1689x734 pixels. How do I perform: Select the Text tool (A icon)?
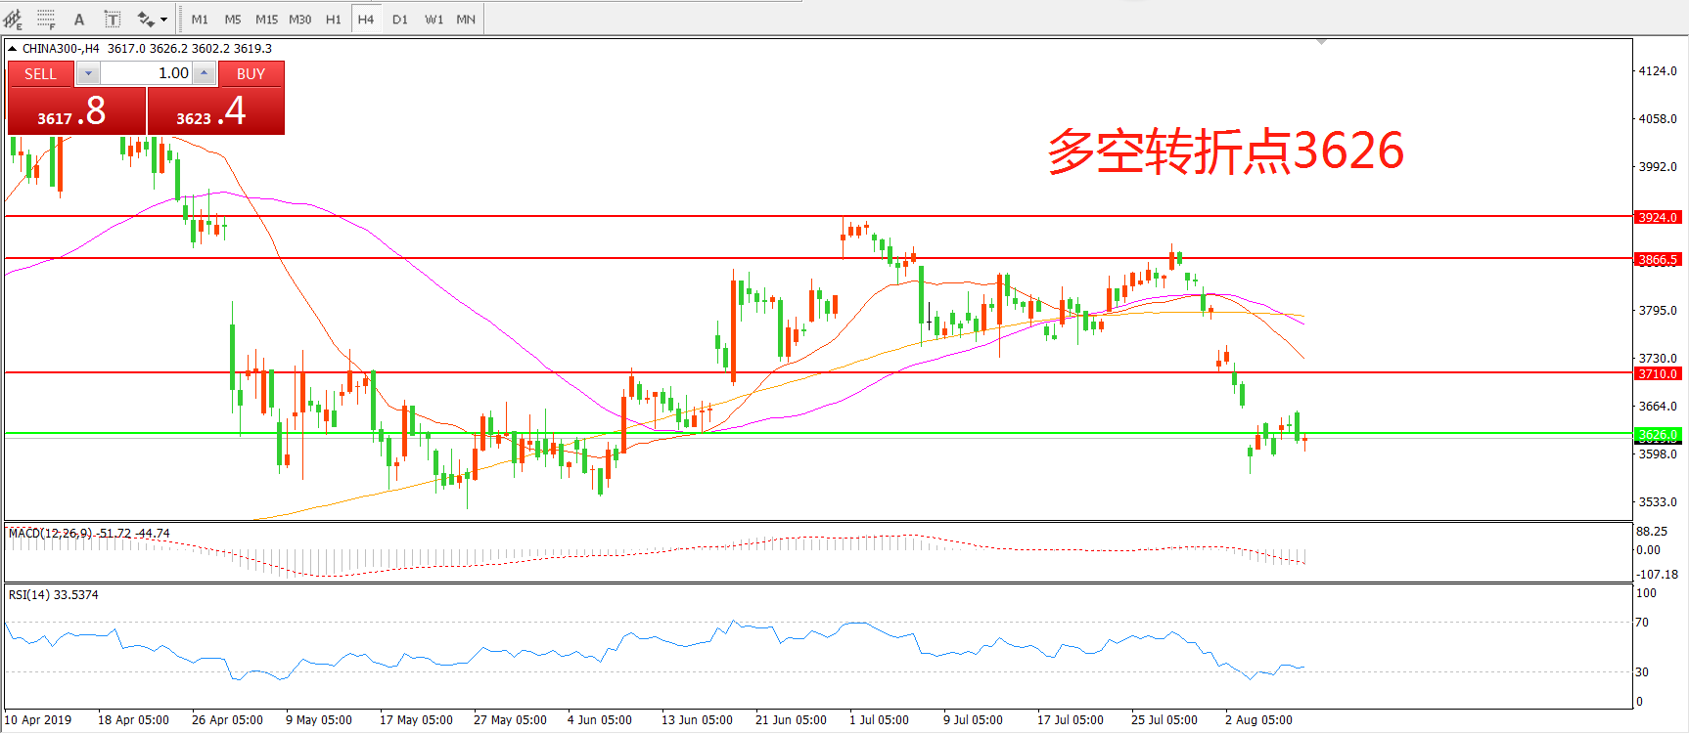tap(79, 19)
